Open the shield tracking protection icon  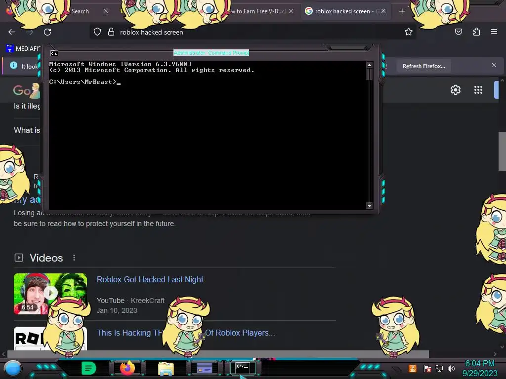pyautogui.click(x=97, y=32)
